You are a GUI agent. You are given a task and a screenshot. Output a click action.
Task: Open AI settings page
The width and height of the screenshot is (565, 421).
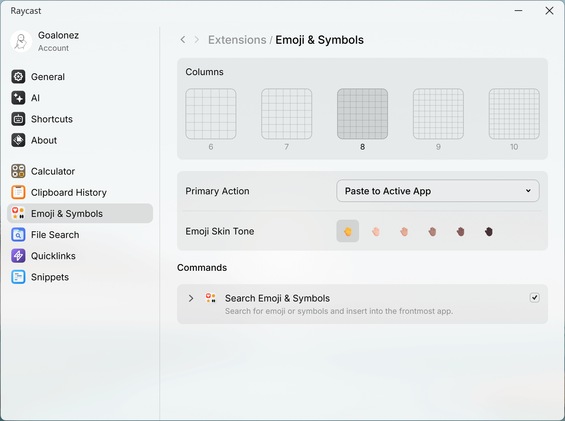pos(80,98)
